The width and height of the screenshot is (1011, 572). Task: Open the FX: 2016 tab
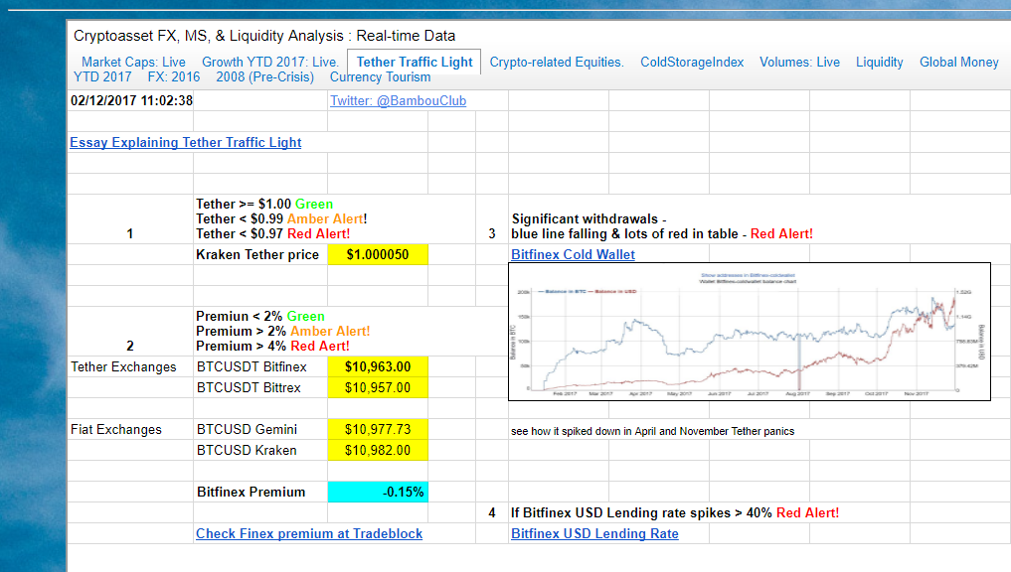point(173,77)
